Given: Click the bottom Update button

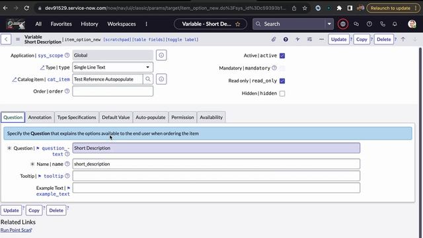Looking at the screenshot, I should [x=11, y=210].
